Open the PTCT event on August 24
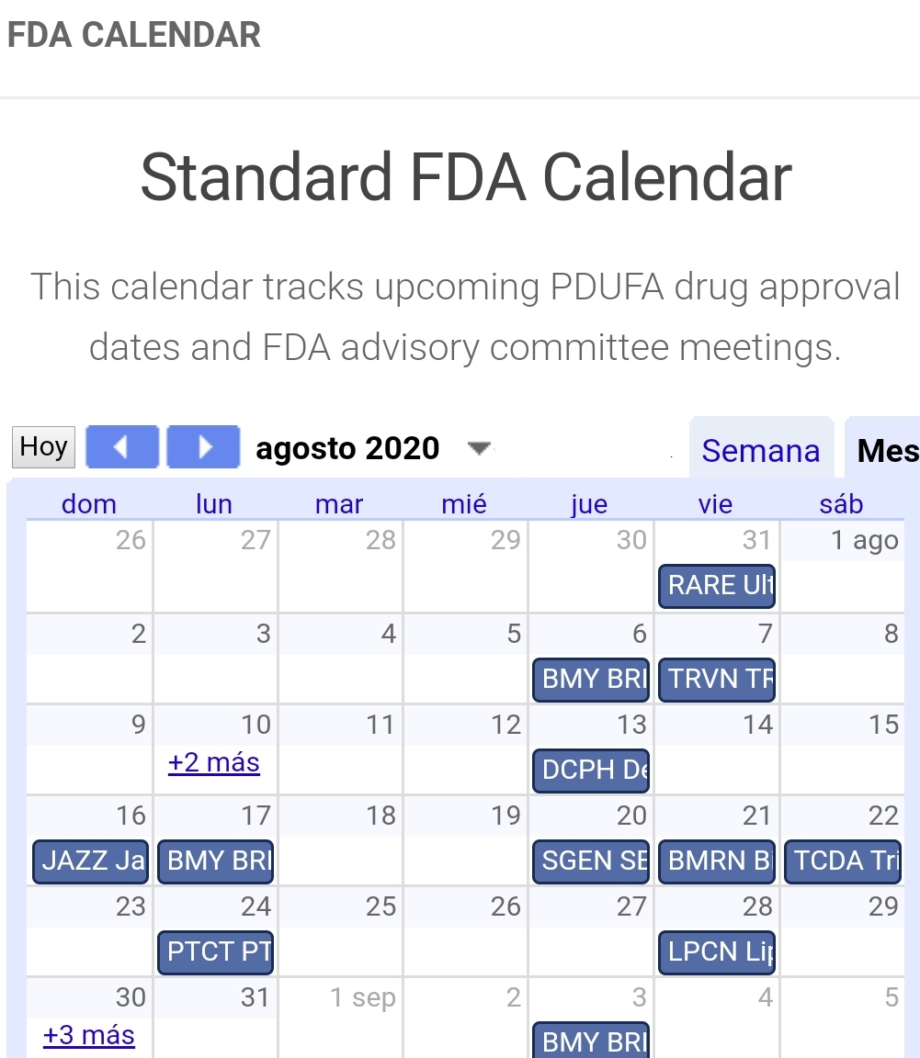The height and width of the screenshot is (1058, 920). (216, 951)
